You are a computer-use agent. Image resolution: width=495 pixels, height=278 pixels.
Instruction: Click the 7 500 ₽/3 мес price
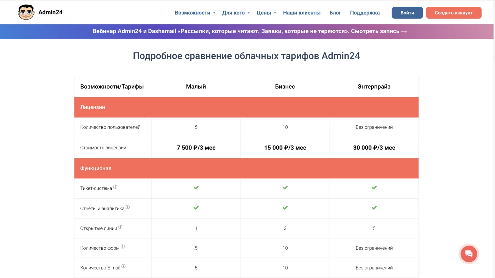[x=196, y=148]
